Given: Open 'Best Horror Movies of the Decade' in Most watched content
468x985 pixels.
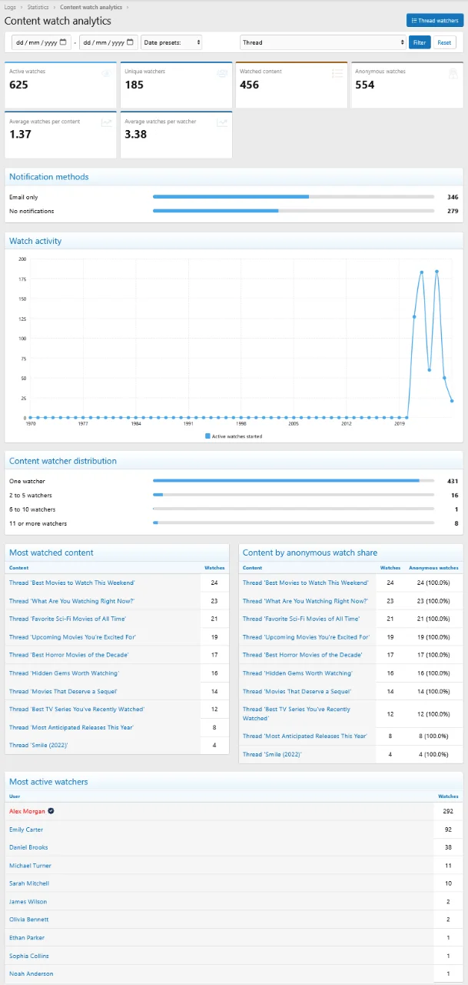Looking at the screenshot, I should click(69, 655).
